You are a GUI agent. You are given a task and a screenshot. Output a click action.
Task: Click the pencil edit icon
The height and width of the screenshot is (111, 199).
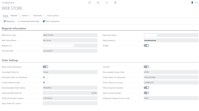(x=90, y=3)
